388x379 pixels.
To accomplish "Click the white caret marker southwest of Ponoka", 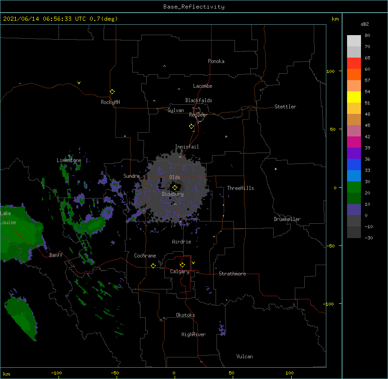I will pos(164,66).
